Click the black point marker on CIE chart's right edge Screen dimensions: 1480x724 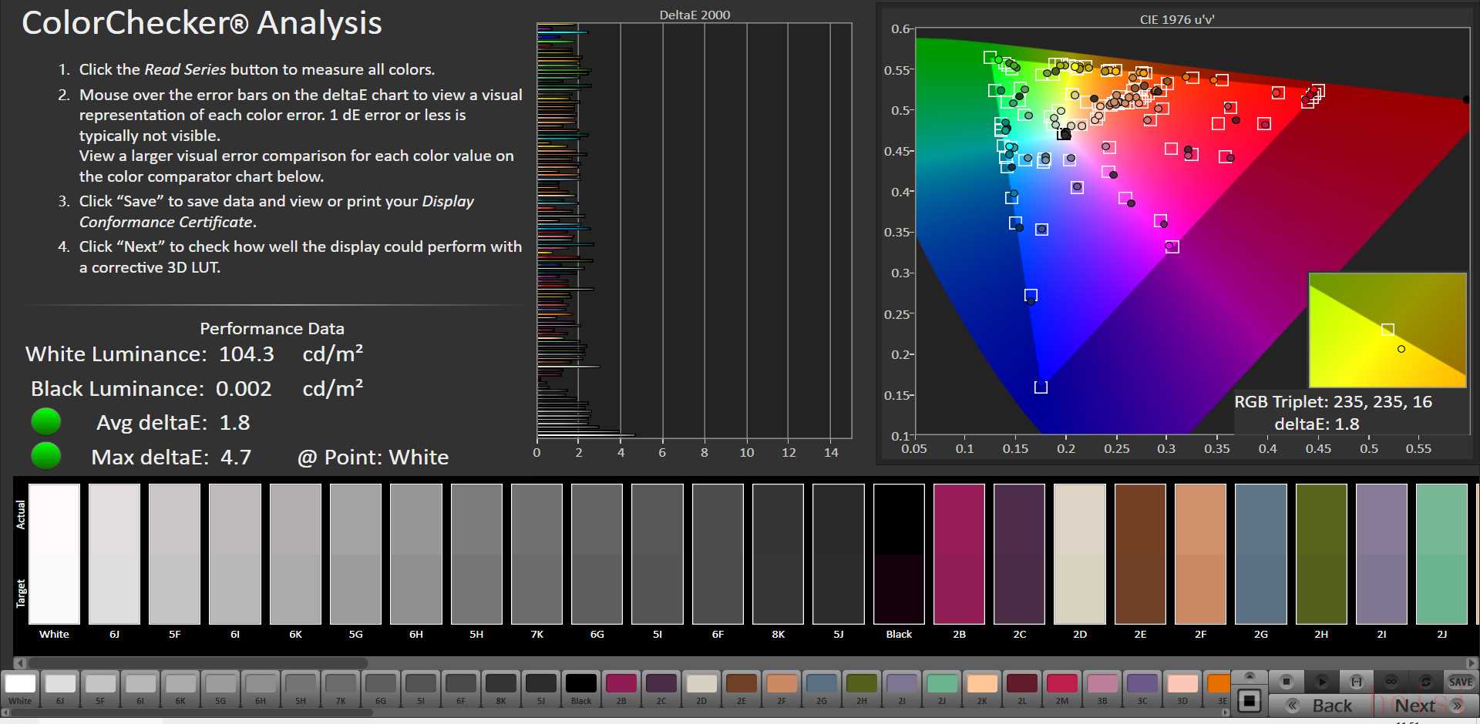1466,99
